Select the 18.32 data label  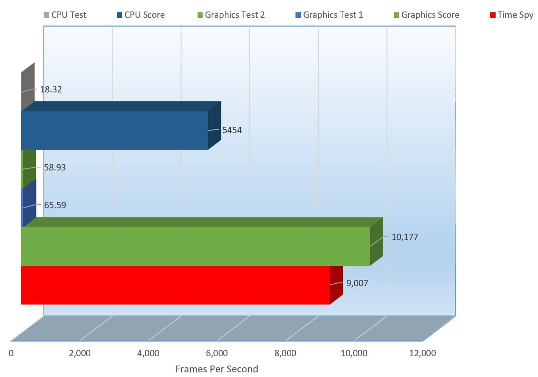click(x=51, y=89)
